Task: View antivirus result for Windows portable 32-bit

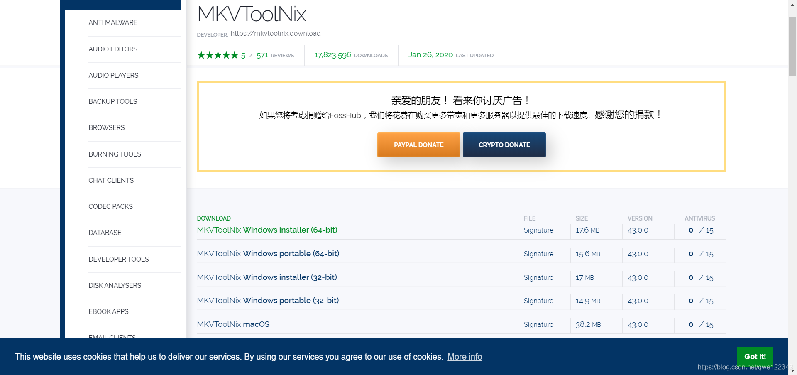Action: coord(701,301)
